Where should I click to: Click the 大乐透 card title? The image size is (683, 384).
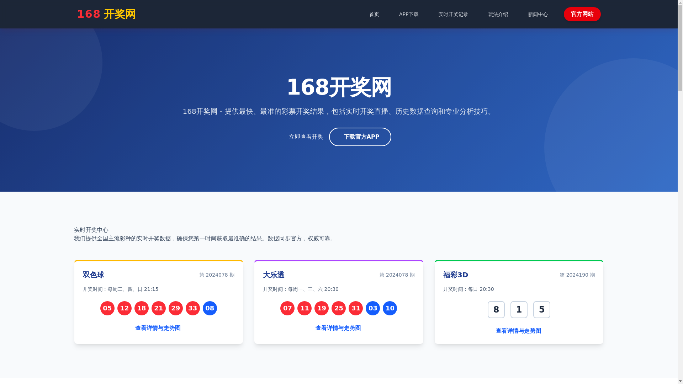[x=274, y=275]
